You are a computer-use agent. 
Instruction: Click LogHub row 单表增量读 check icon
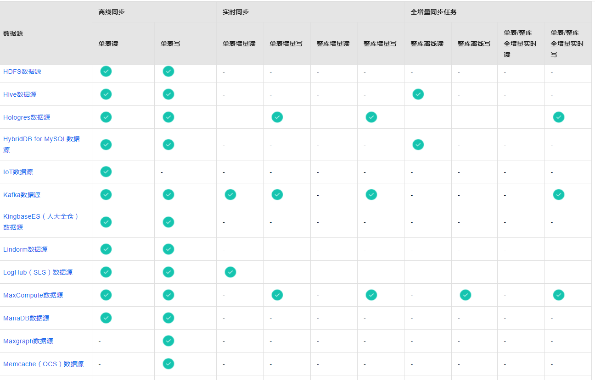pos(230,272)
